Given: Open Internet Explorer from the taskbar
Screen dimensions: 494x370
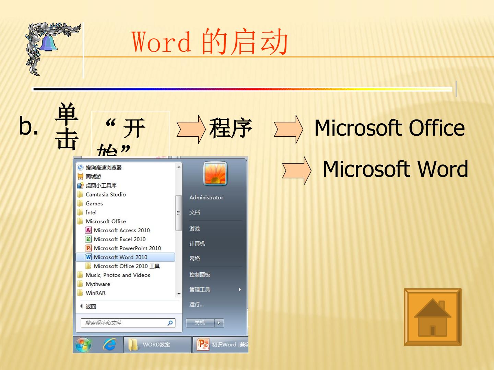Looking at the screenshot, I should [x=109, y=345].
